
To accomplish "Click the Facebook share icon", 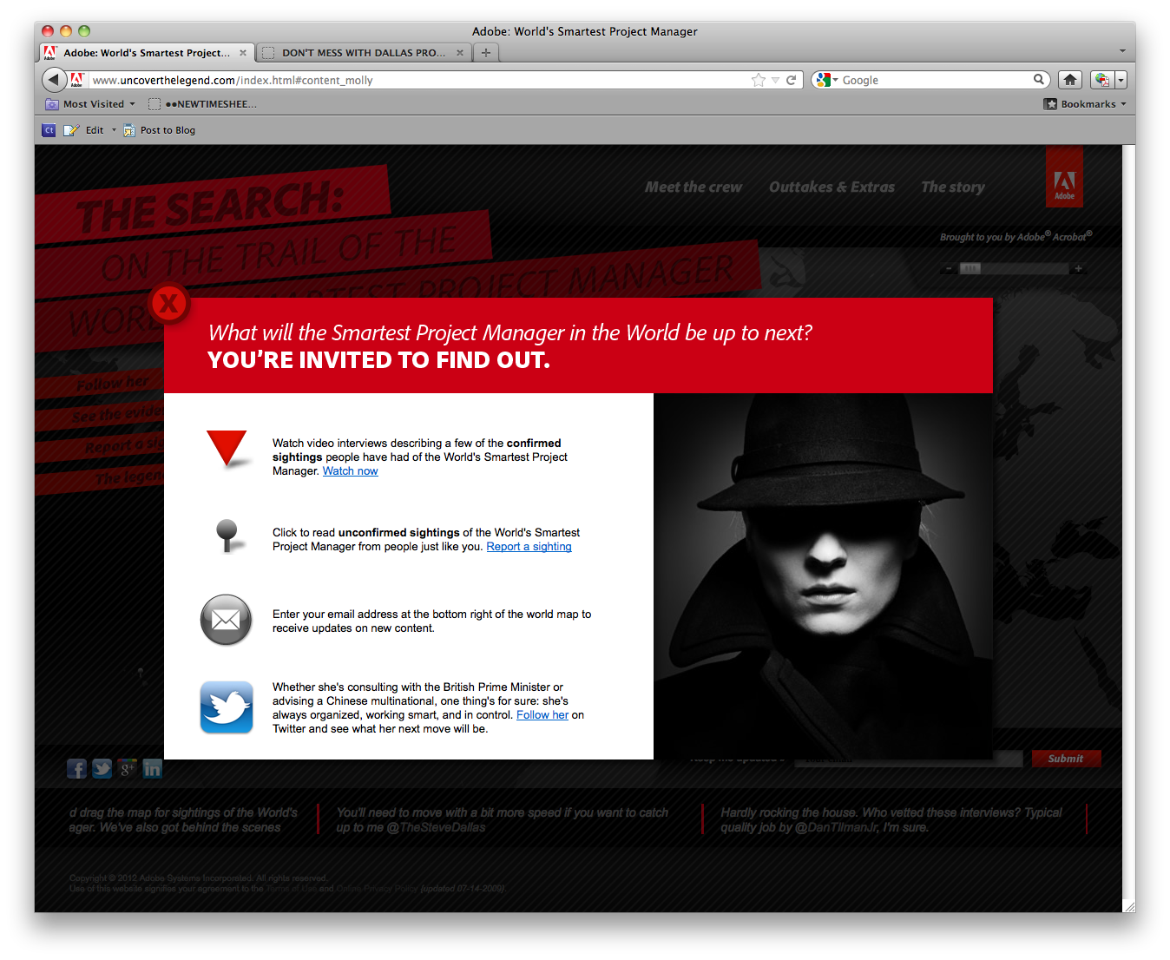I will [77, 768].
